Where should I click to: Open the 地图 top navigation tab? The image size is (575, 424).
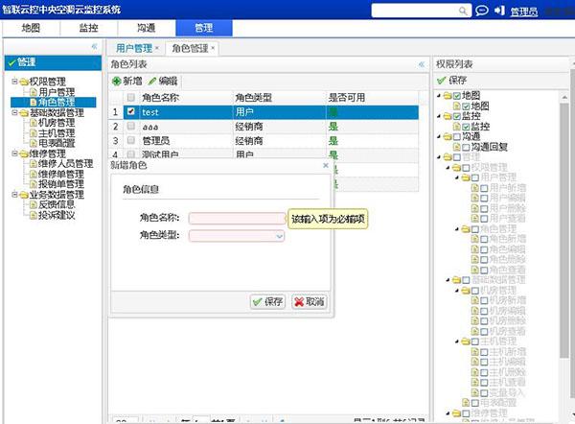[31, 30]
